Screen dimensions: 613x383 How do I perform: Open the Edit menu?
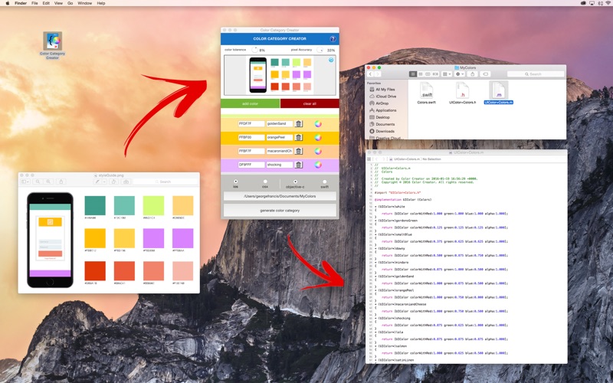[46, 3]
